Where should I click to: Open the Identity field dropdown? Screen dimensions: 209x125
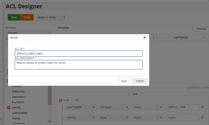[94, 118]
